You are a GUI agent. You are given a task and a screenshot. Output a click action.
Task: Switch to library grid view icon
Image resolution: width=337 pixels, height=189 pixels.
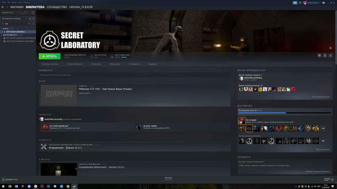[33, 13]
